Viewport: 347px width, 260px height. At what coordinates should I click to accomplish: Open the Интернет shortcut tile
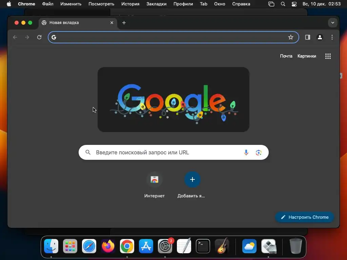pos(155,185)
